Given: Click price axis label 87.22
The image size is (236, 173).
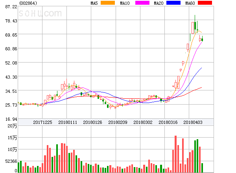Looking at the screenshot, I should click(11, 7).
